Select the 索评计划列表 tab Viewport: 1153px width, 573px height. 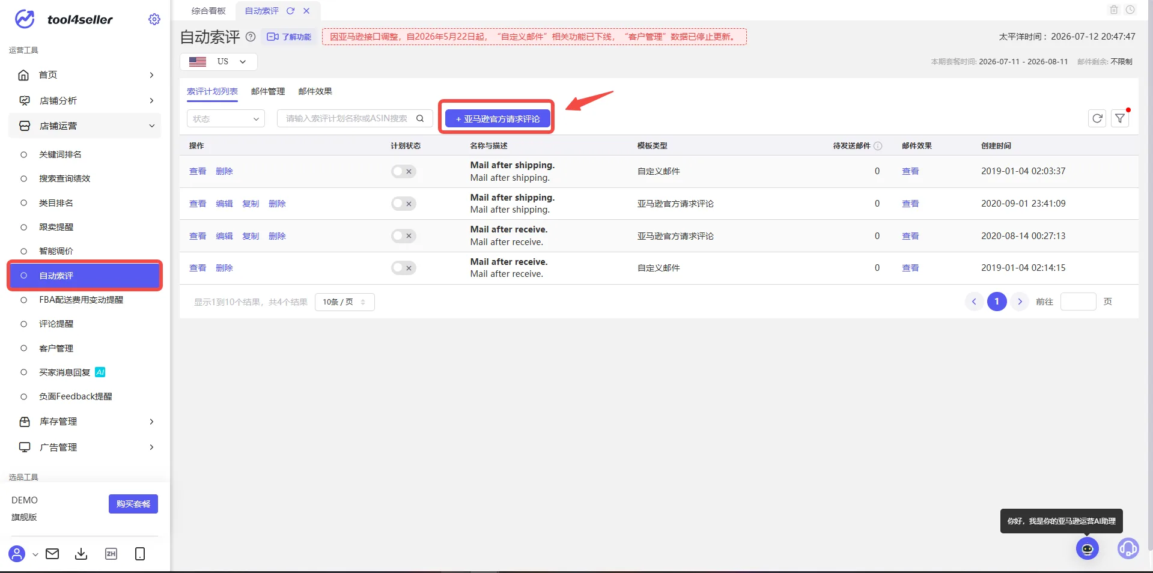click(x=212, y=91)
